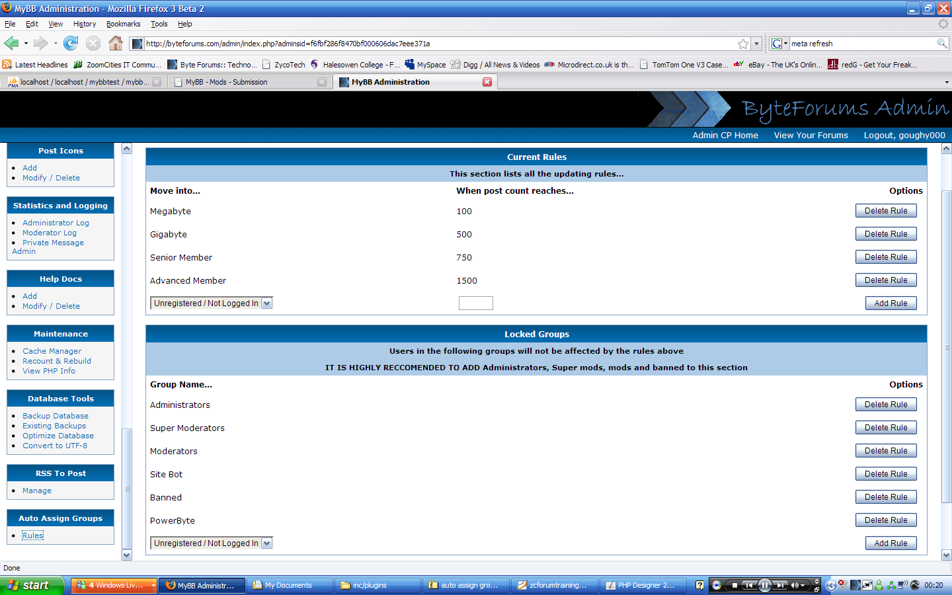Open the My Documents taskbar window
The image size is (952, 595).
(289, 585)
